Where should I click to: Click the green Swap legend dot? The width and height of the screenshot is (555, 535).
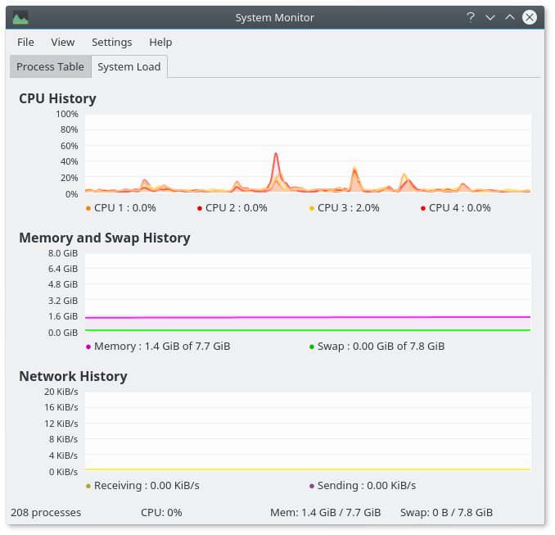tap(312, 347)
